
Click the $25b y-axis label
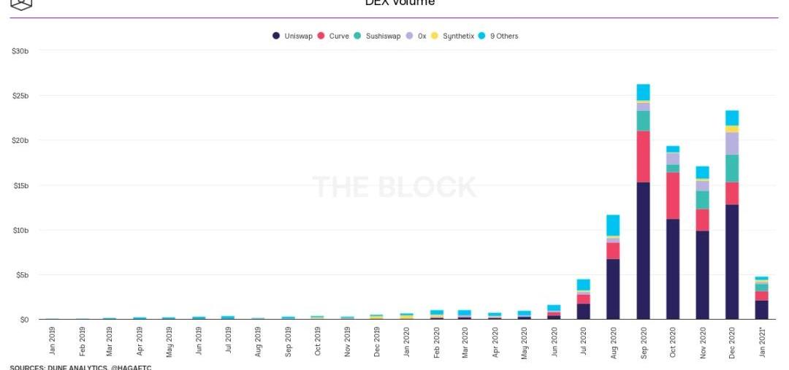click(20, 96)
